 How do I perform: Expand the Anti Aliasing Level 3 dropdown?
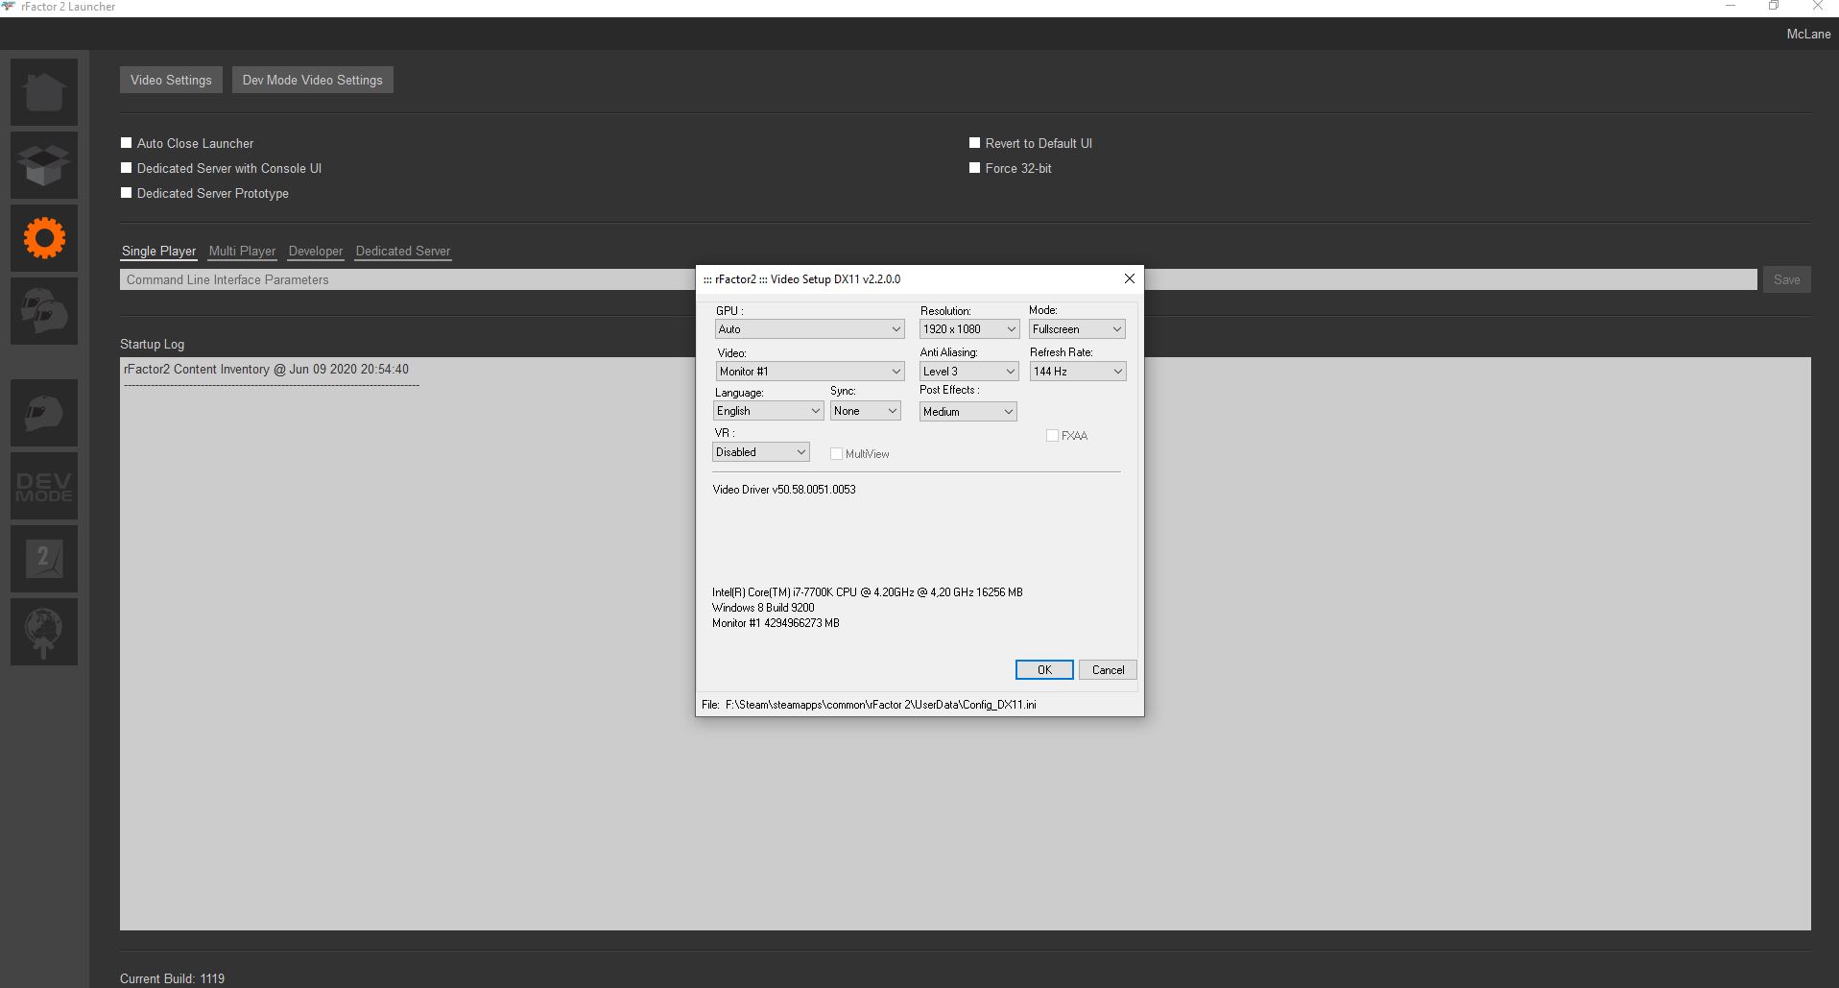[x=969, y=372]
